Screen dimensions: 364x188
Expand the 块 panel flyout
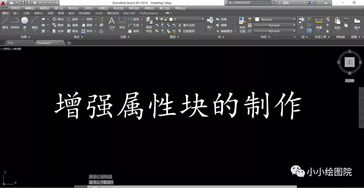(x=221, y=37)
